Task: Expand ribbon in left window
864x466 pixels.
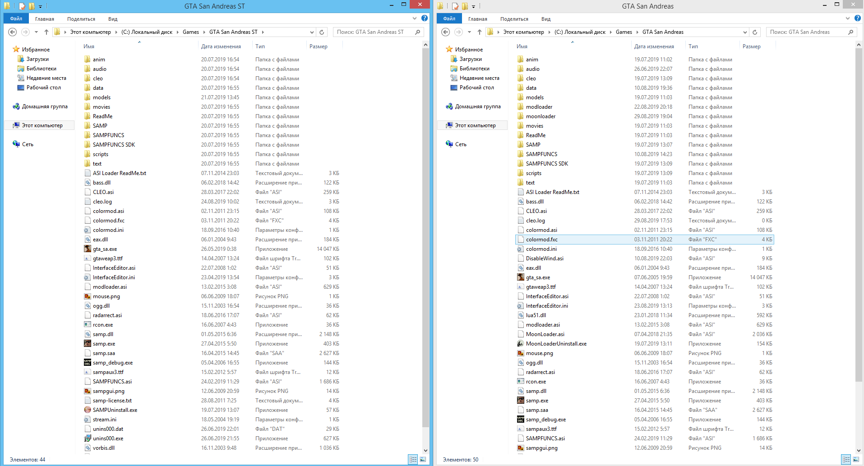Action: point(415,18)
